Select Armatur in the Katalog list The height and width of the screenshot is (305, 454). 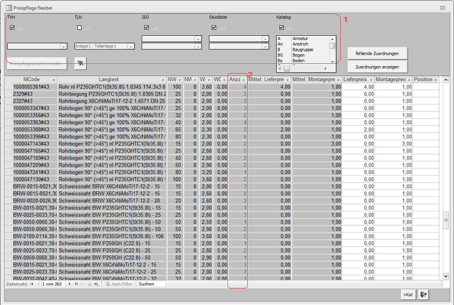tap(300, 38)
